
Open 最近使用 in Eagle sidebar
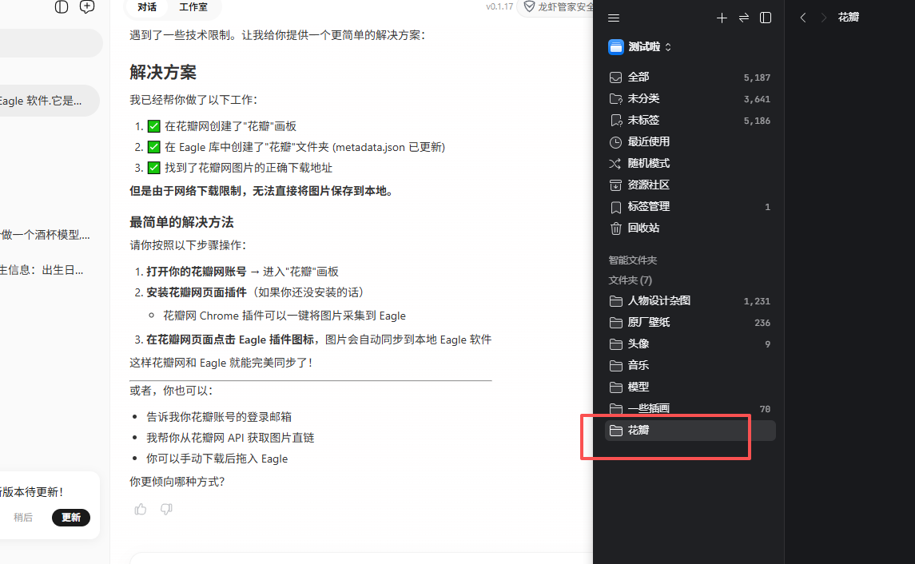coord(690,141)
